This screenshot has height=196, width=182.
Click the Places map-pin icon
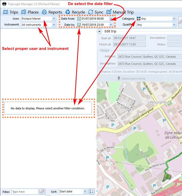click(x=24, y=12)
